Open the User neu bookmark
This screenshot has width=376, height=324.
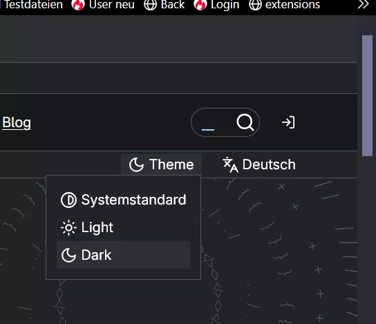(103, 5)
